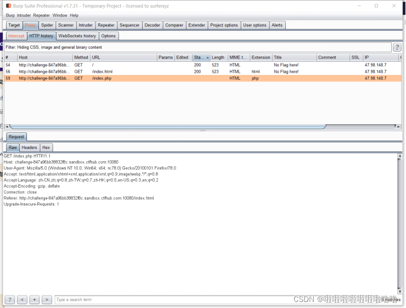Sort by Title column header

pyautogui.click(x=295, y=57)
